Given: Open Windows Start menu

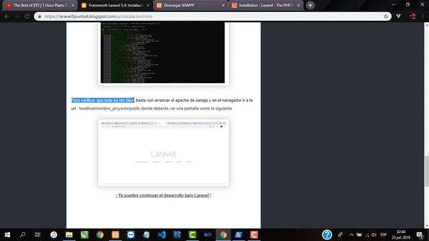Looking at the screenshot, I should tap(7, 235).
